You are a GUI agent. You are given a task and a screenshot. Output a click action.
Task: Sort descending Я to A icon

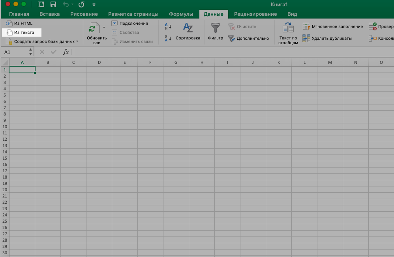[x=168, y=38]
